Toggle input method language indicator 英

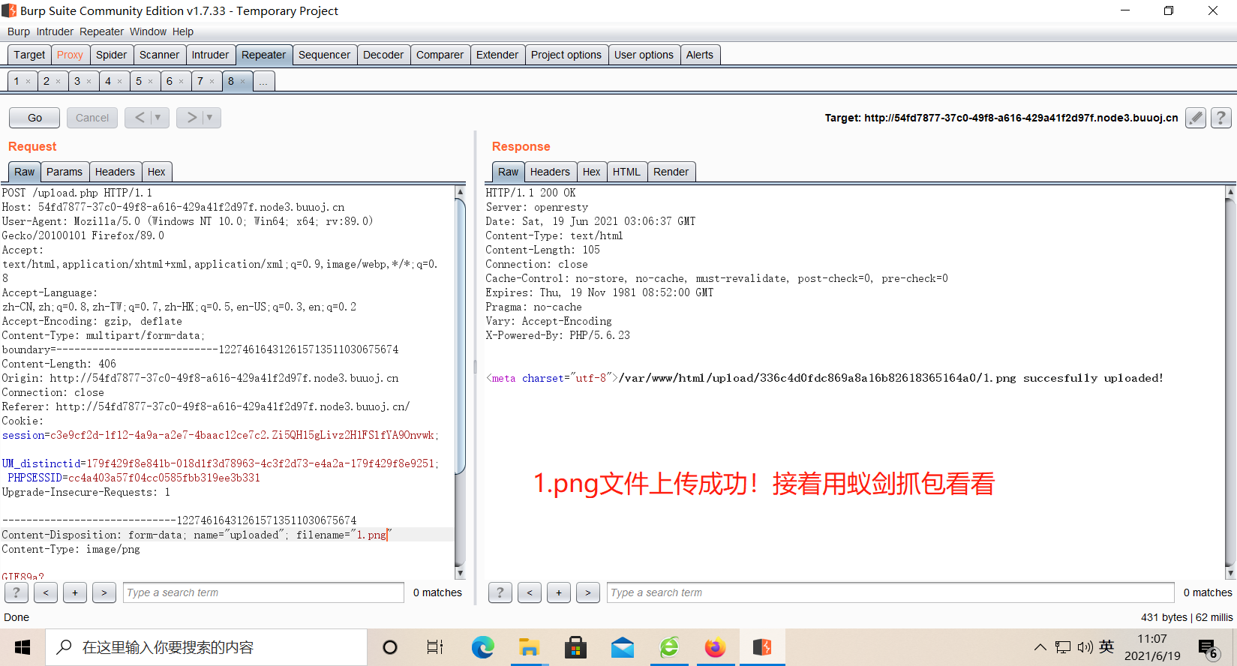[1106, 646]
